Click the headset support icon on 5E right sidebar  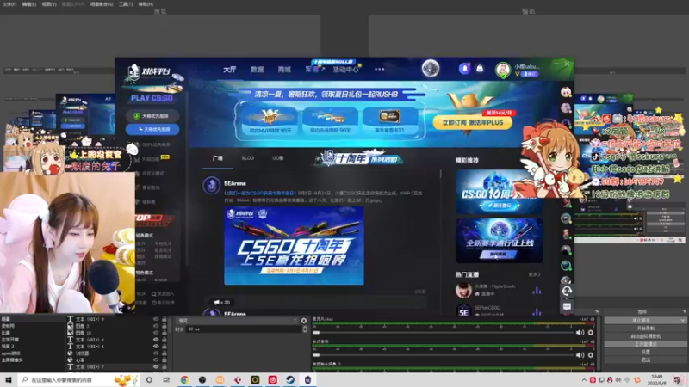click(567, 291)
